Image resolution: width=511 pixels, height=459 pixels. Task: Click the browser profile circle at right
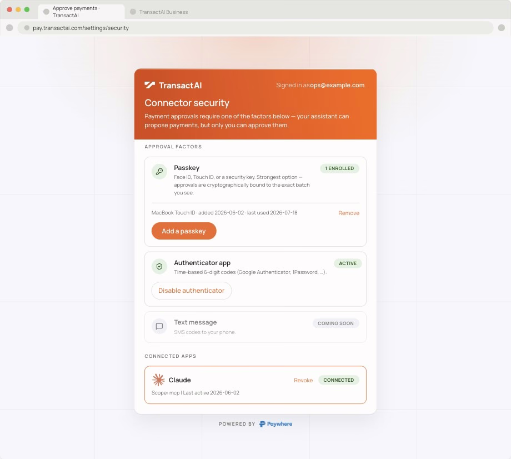coord(501,28)
